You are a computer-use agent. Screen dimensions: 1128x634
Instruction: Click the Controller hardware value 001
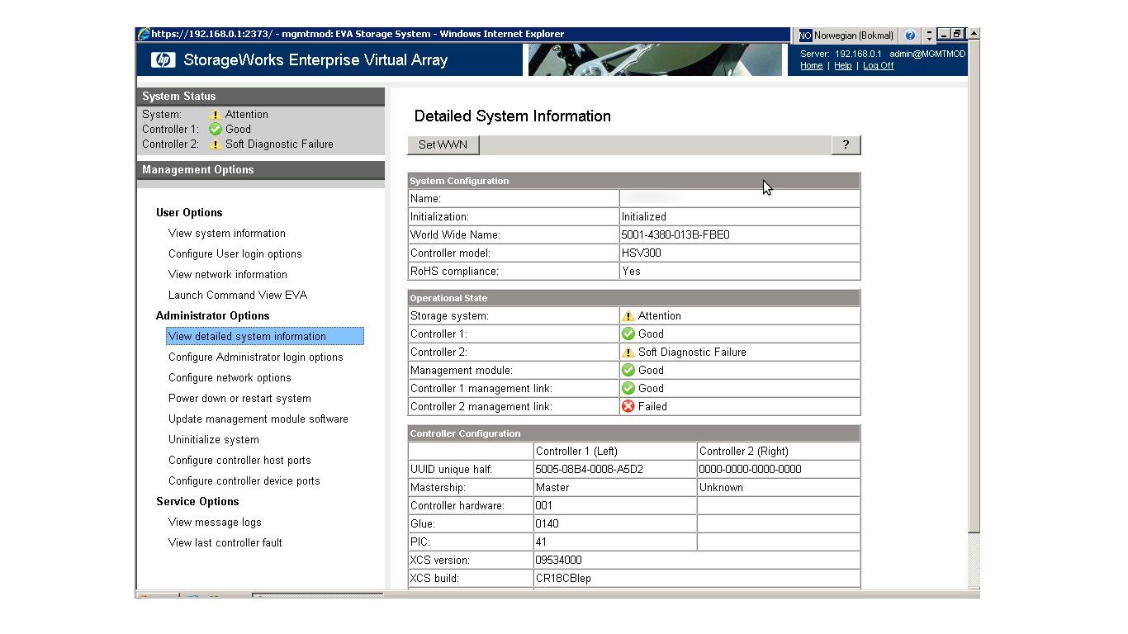click(x=544, y=505)
